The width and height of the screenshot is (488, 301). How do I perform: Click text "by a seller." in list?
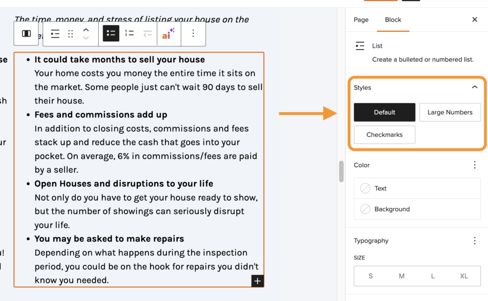pyautogui.click(x=56, y=170)
